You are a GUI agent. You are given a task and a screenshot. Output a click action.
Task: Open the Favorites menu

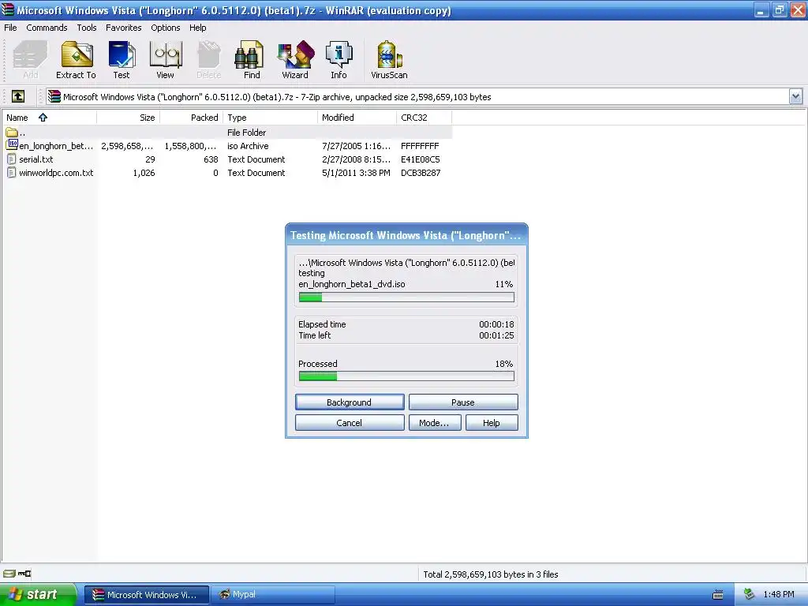124,28
